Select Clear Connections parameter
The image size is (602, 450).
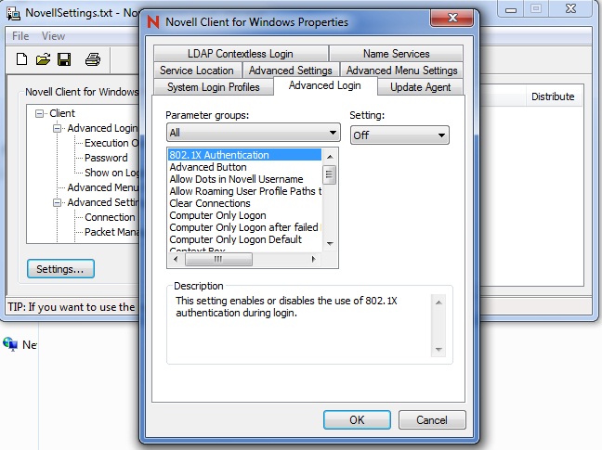tap(244, 203)
